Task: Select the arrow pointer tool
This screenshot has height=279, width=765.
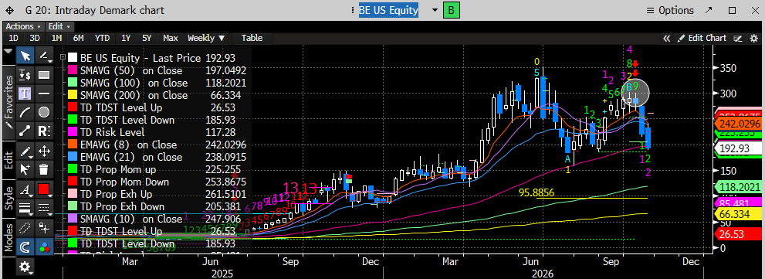Action: [x=25, y=56]
